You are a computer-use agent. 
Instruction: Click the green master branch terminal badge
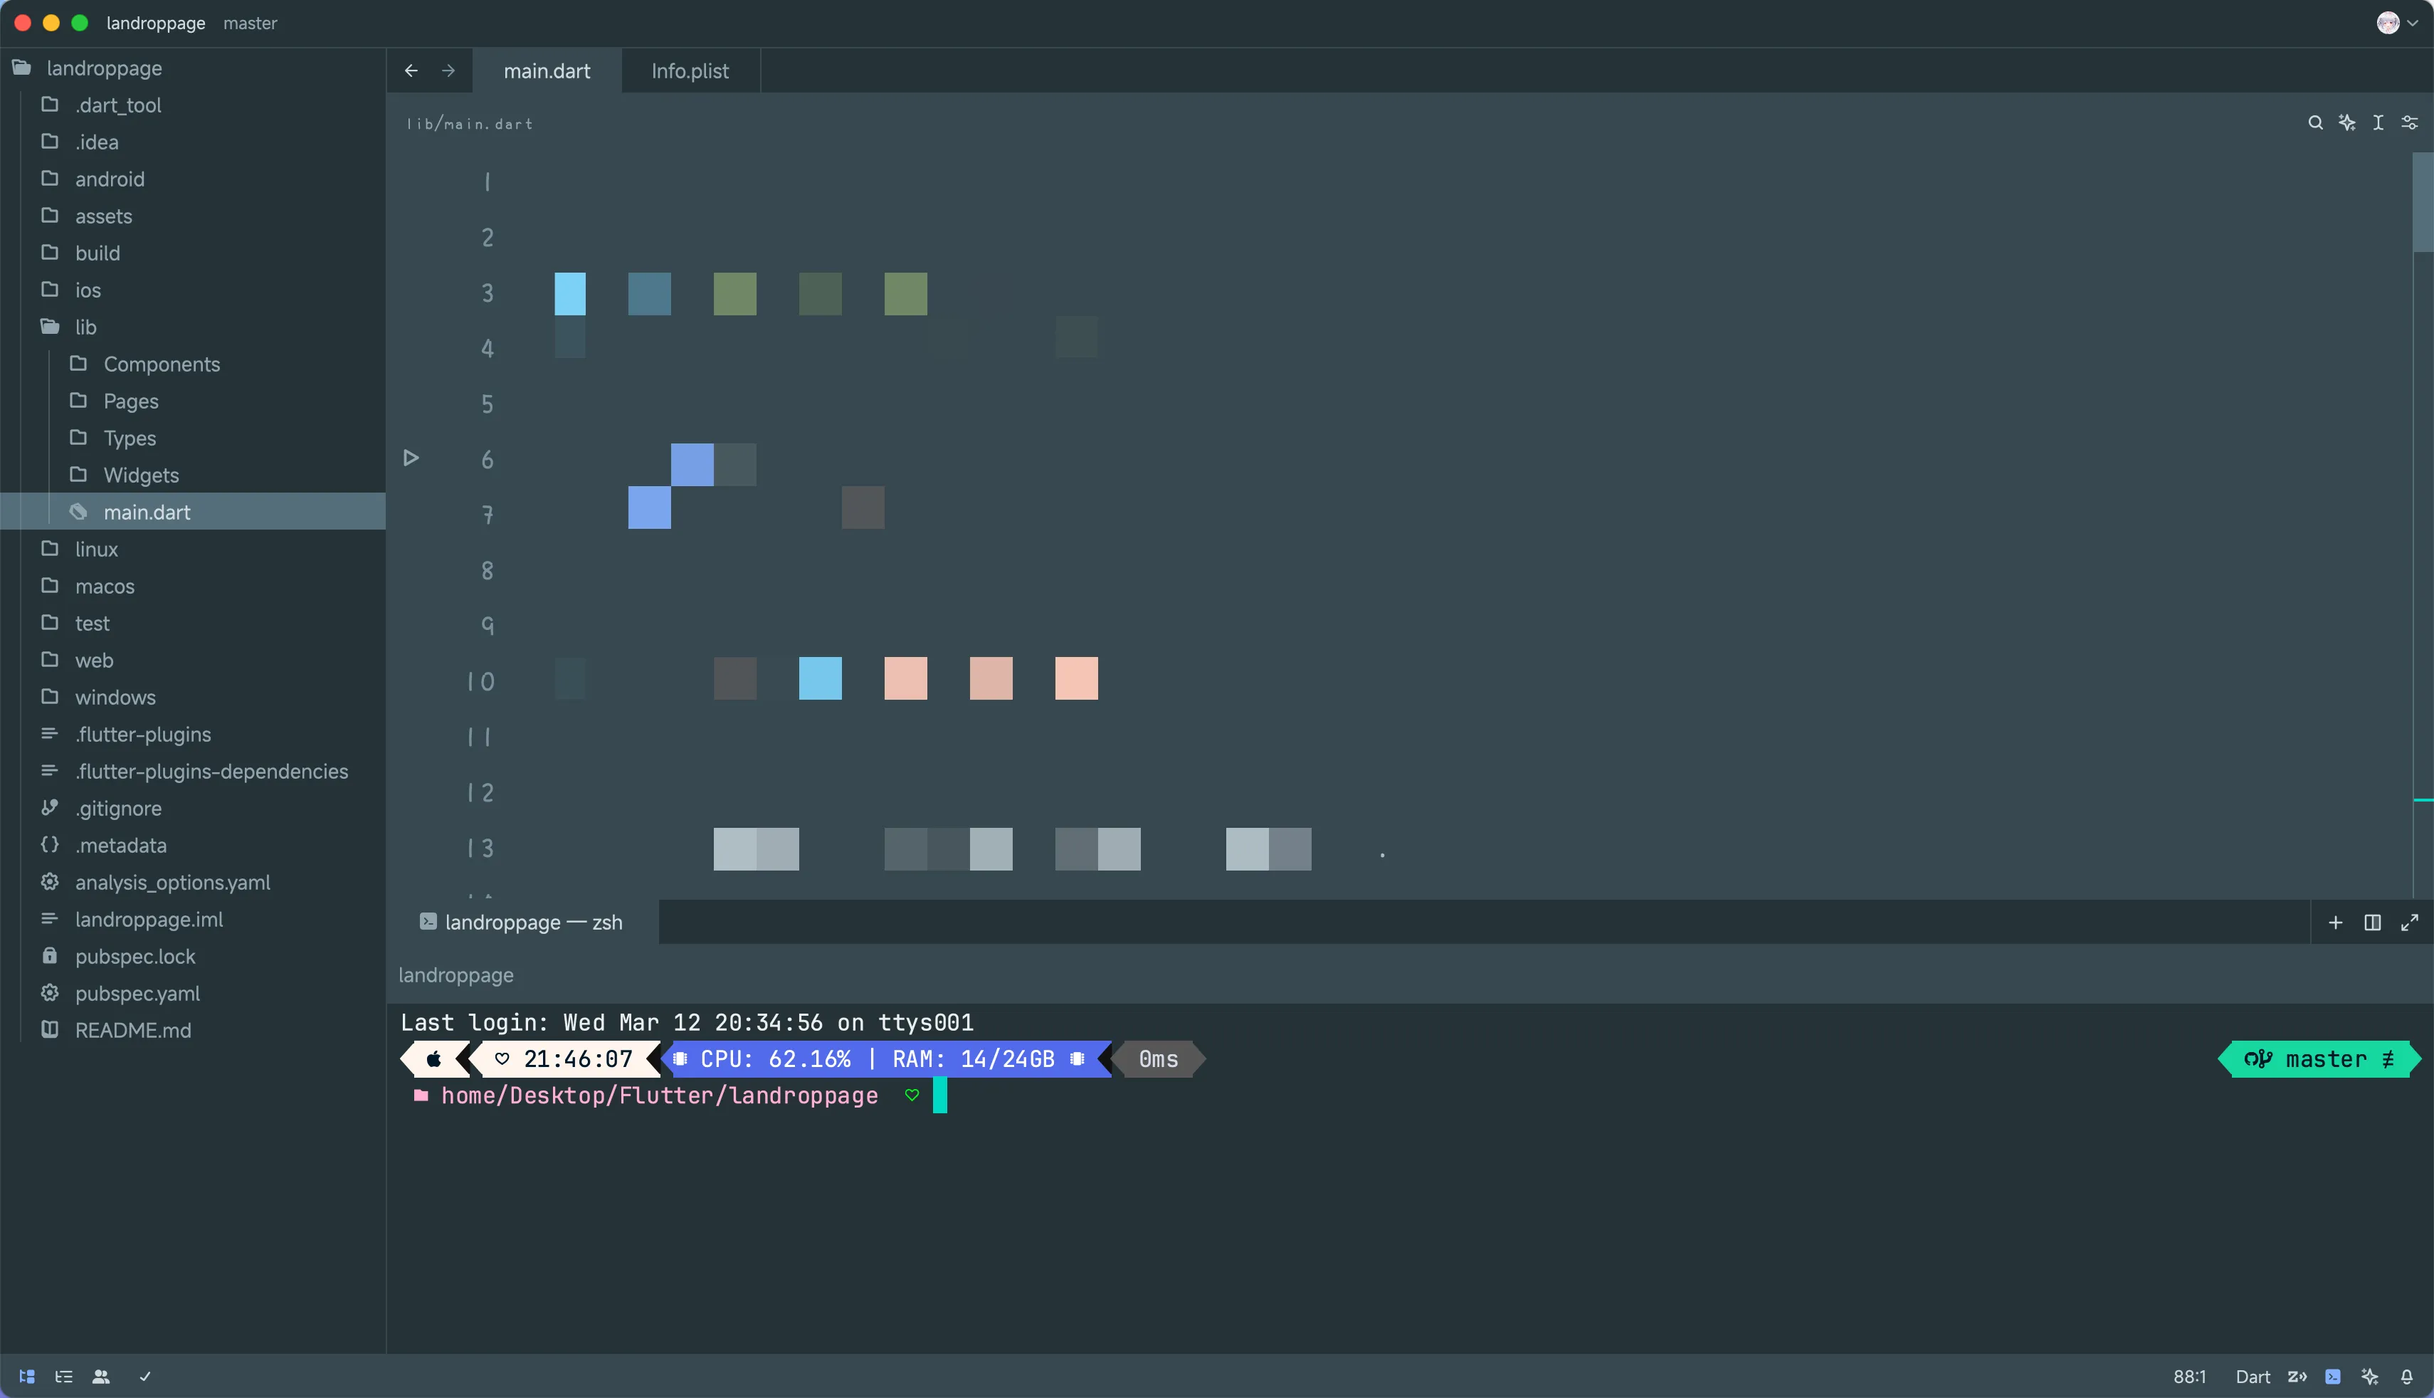tap(2319, 1059)
